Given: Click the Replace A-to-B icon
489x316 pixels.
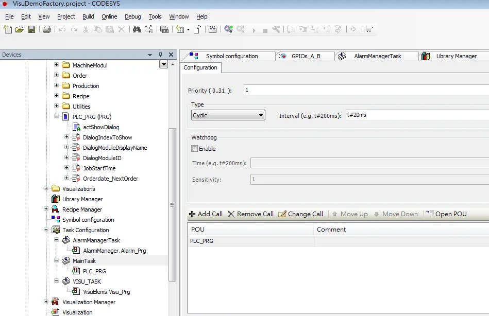Looking at the screenshot, I should coord(149,30).
